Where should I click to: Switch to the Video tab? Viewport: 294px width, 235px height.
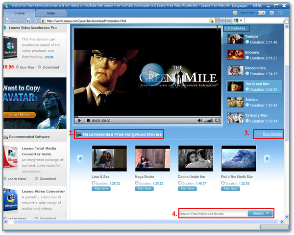click(51, 13)
